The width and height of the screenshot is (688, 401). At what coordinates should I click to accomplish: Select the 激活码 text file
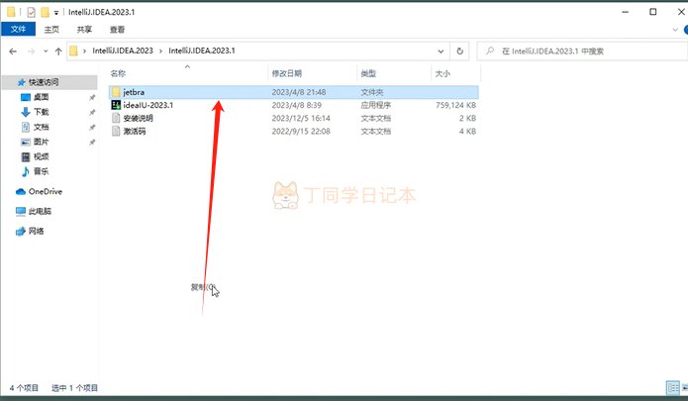pyautogui.click(x=135, y=131)
